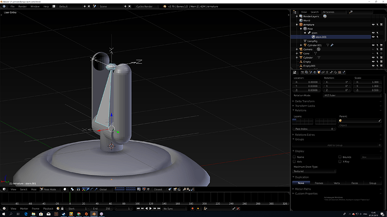Click the modifier wrench icon beside Cylinder.001

pos(332,45)
